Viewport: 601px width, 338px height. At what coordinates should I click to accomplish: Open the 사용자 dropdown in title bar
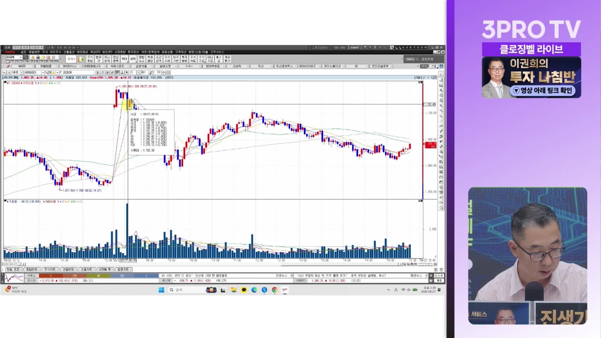click(36, 48)
